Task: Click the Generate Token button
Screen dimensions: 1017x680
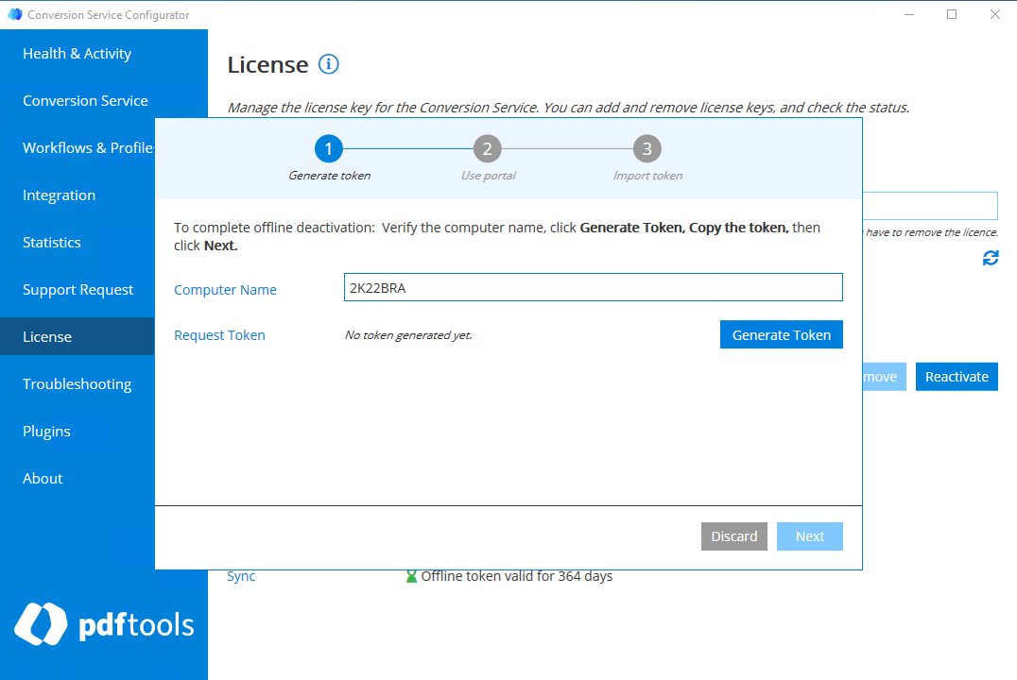Action: click(x=781, y=334)
